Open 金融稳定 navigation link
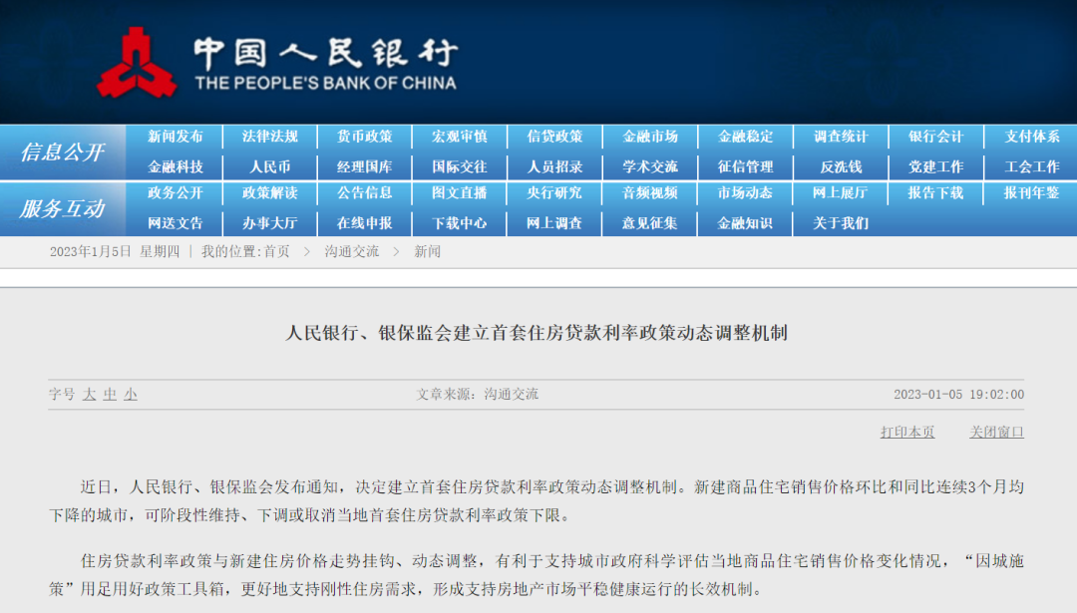Image resolution: width=1077 pixels, height=613 pixels. click(x=746, y=137)
